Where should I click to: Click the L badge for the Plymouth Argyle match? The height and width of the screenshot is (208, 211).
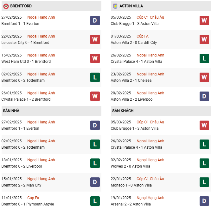tap(95, 201)
